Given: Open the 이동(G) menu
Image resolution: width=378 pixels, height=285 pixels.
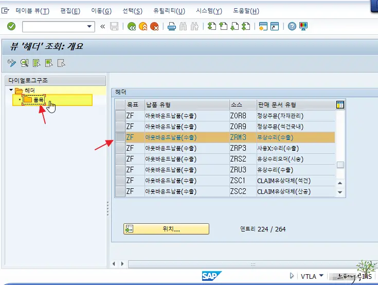Looking at the screenshot, I should pyautogui.click(x=101, y=11).
